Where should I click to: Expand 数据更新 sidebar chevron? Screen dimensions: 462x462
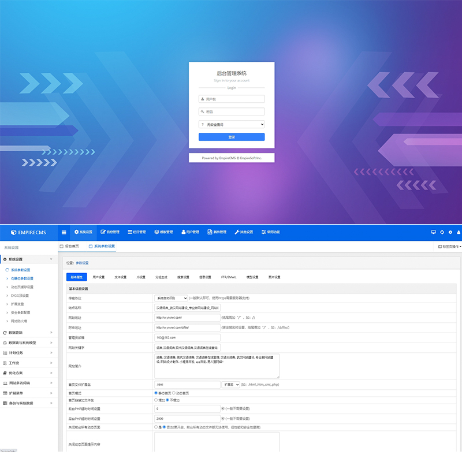[51, 333]
